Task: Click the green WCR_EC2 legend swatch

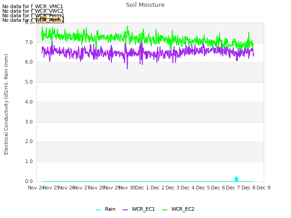Action: coord(165,210)
